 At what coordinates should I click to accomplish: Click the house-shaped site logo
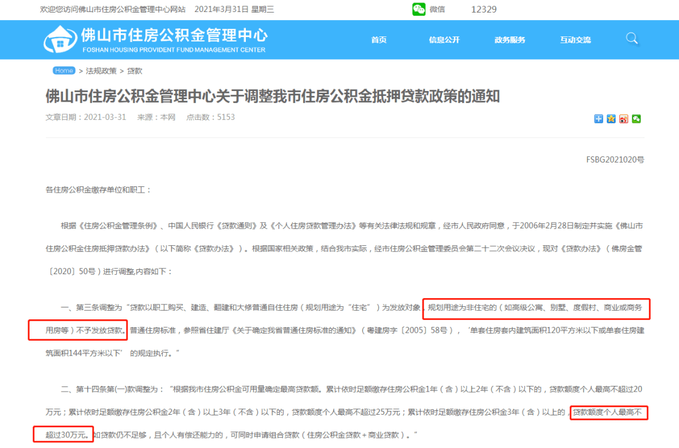click(60, 39)
